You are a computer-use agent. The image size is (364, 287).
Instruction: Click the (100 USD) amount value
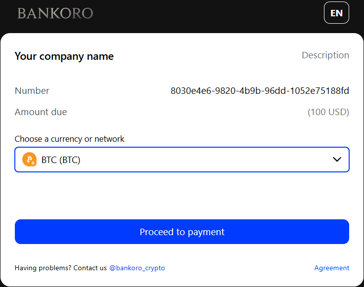click(328, 112)
